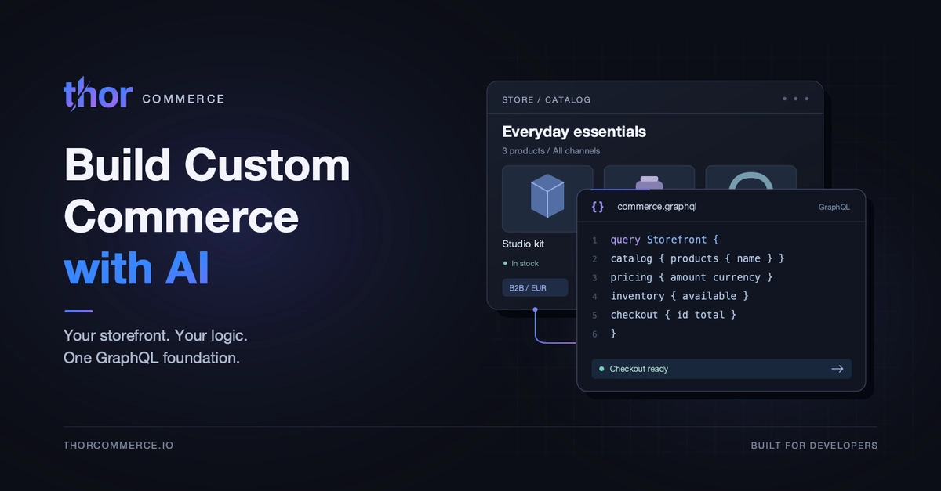
Task: Click the In stock status indicator
Action: (x=521, y=264)
